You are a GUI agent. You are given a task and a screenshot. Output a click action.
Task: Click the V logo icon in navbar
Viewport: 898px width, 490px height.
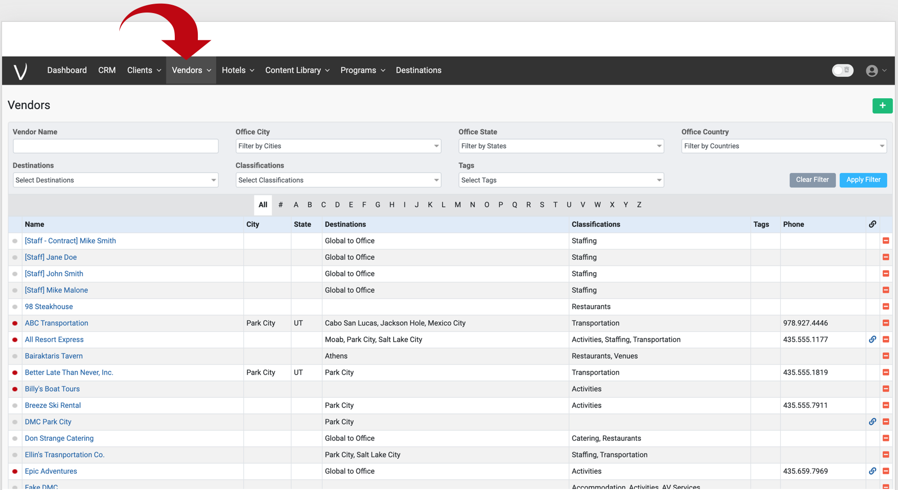[20, 71]
